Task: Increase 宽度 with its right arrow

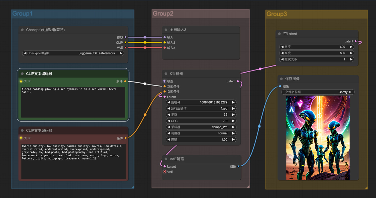Action: (351, 47)
